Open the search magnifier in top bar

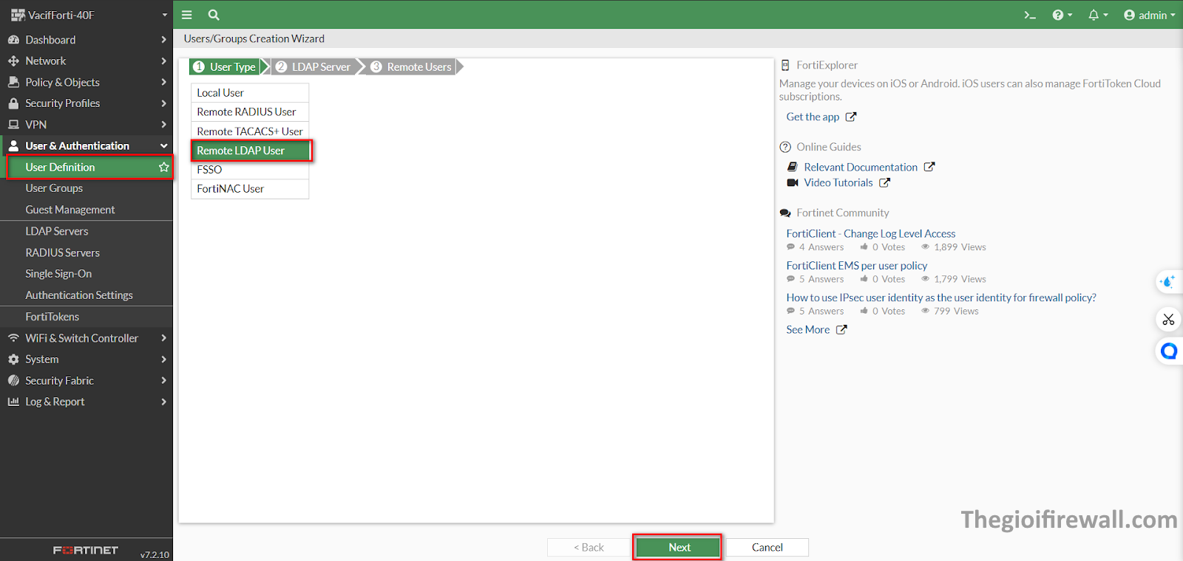(214, 15)
